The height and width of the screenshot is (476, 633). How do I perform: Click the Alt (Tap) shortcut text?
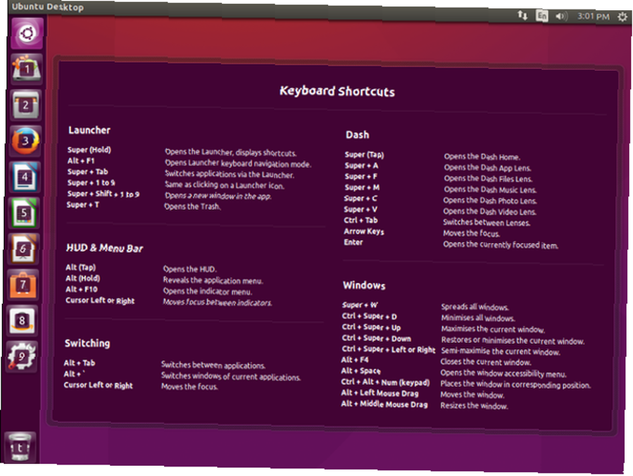pyautogui.click(x=81, y=267)
